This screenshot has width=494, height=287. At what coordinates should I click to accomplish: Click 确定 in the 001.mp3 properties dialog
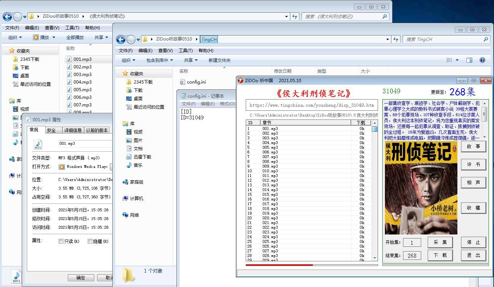click(x=81, y=278)
